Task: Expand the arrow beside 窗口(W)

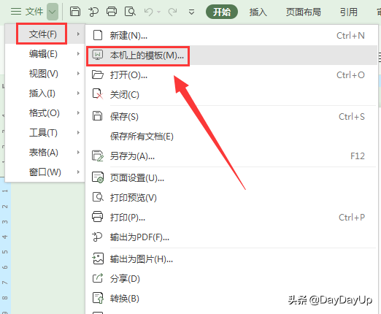Action: pos(78,172)
